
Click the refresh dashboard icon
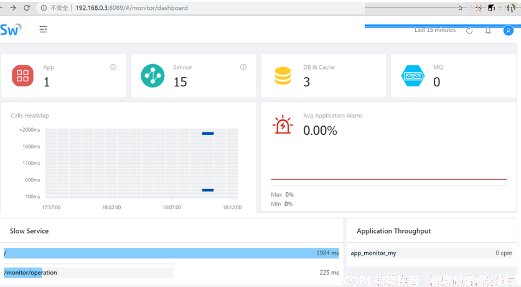tap(469, 30)
